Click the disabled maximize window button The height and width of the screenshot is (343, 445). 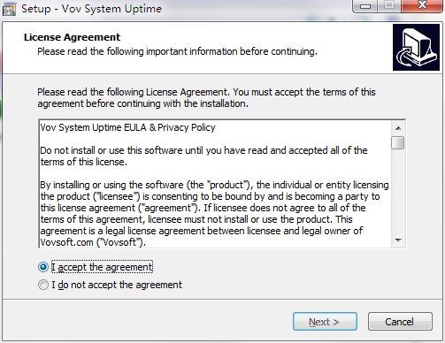pyautogui.click(x=389, y=6)
